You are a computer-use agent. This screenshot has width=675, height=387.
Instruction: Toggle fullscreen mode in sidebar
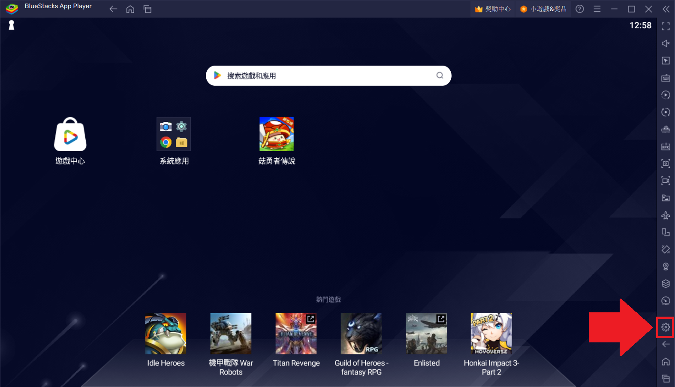point(666,27)
